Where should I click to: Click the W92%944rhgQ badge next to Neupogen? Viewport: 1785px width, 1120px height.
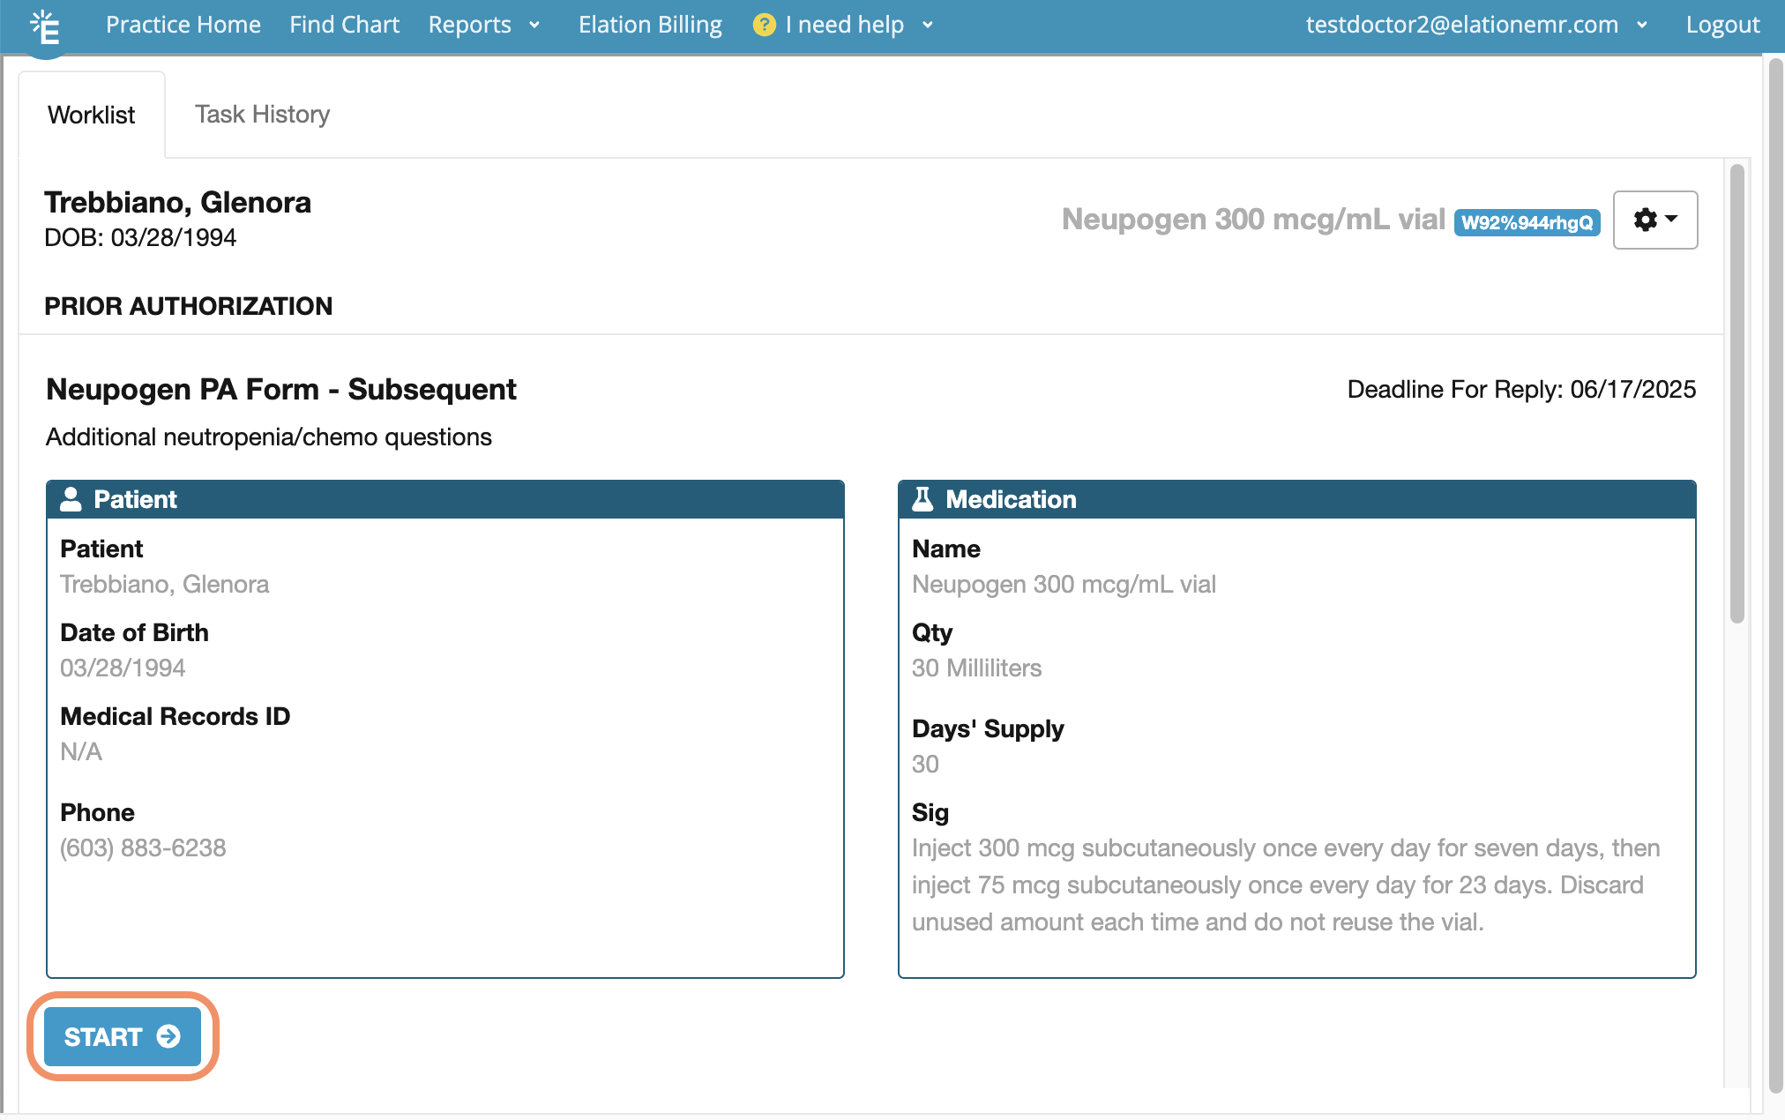pos(1527,222)
